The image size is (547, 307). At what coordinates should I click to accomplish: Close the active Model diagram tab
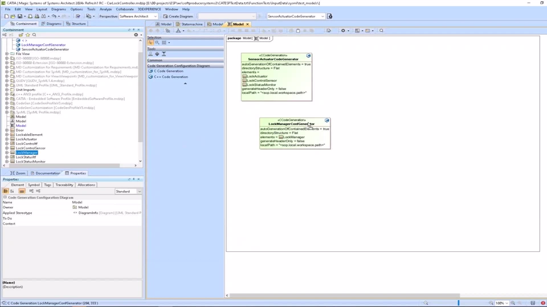[x=247, y=24]
